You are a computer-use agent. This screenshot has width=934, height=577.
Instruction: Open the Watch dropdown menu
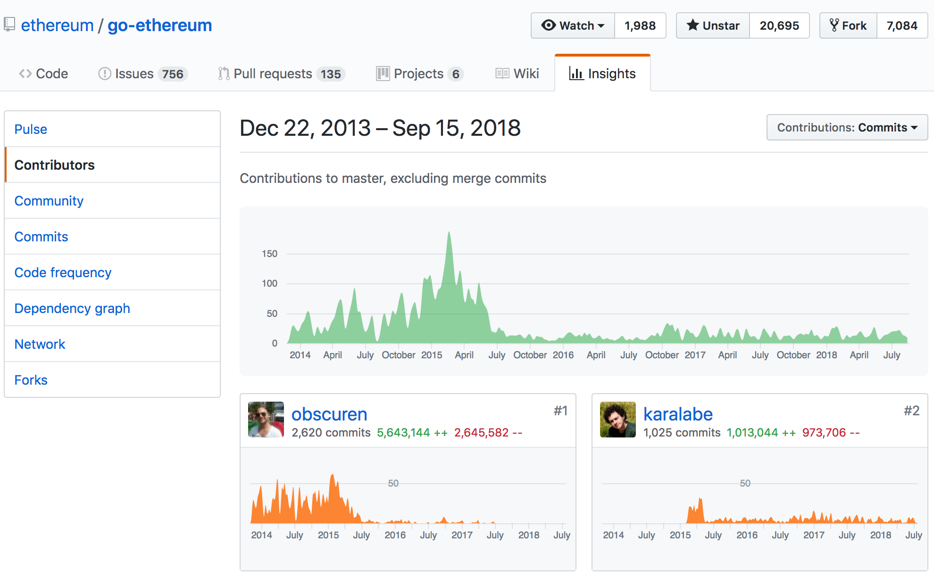[x=573, y=25]
